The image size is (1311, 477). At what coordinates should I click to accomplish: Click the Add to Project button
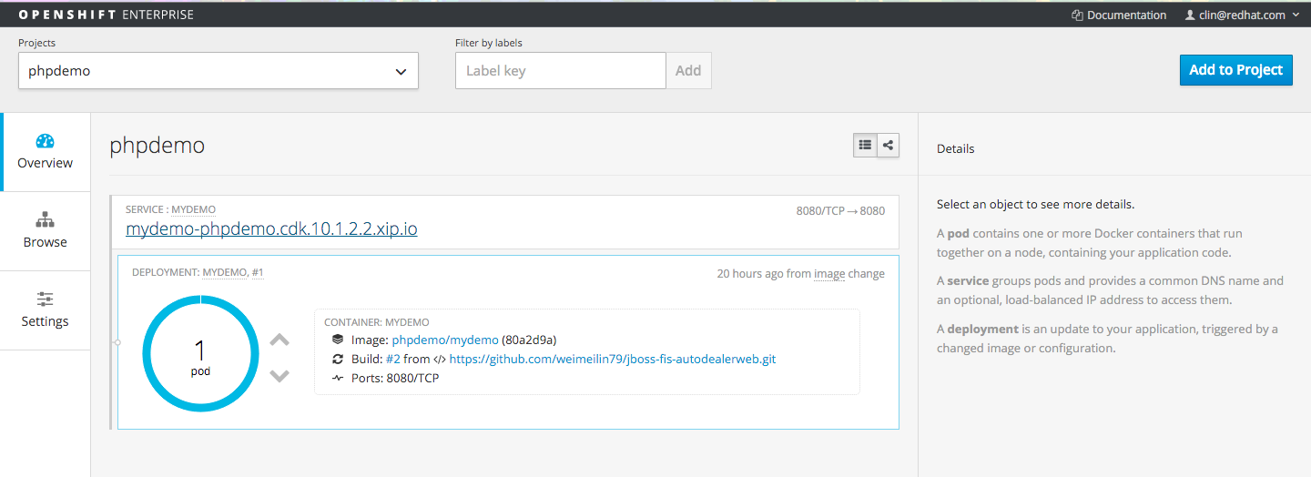coord(1235,70)
